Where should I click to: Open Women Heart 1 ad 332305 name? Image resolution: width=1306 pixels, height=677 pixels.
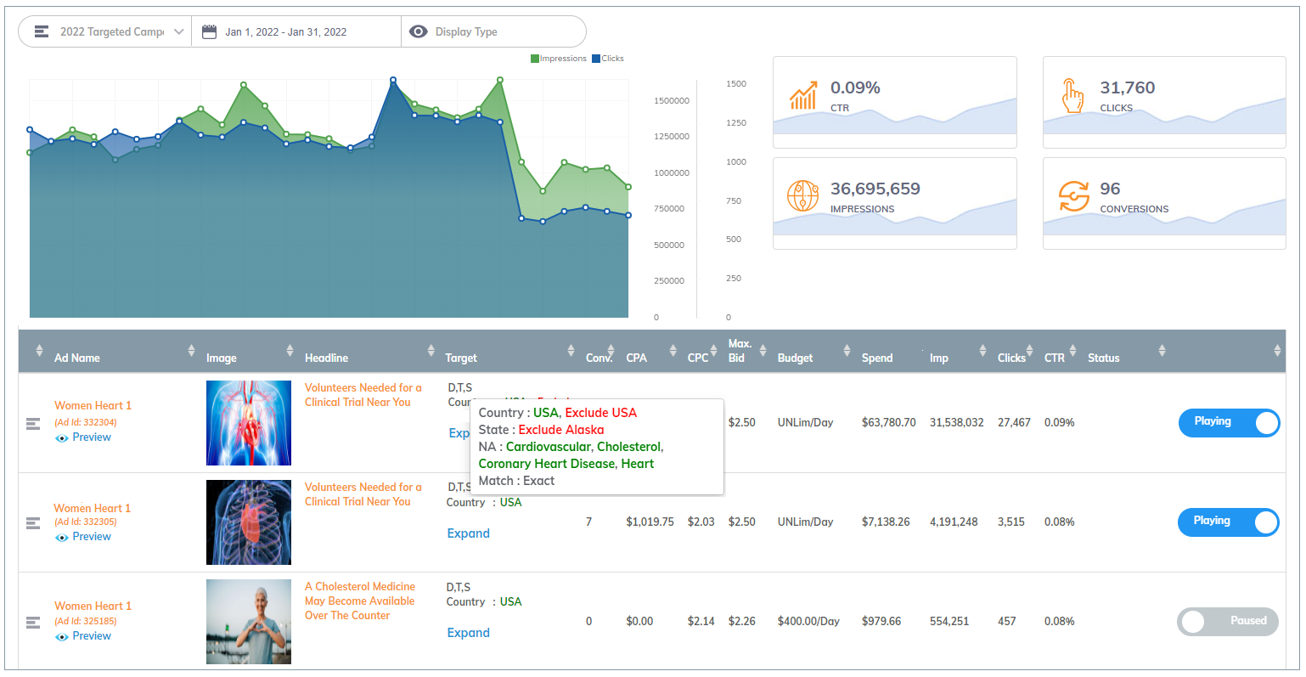pos(93,508)
